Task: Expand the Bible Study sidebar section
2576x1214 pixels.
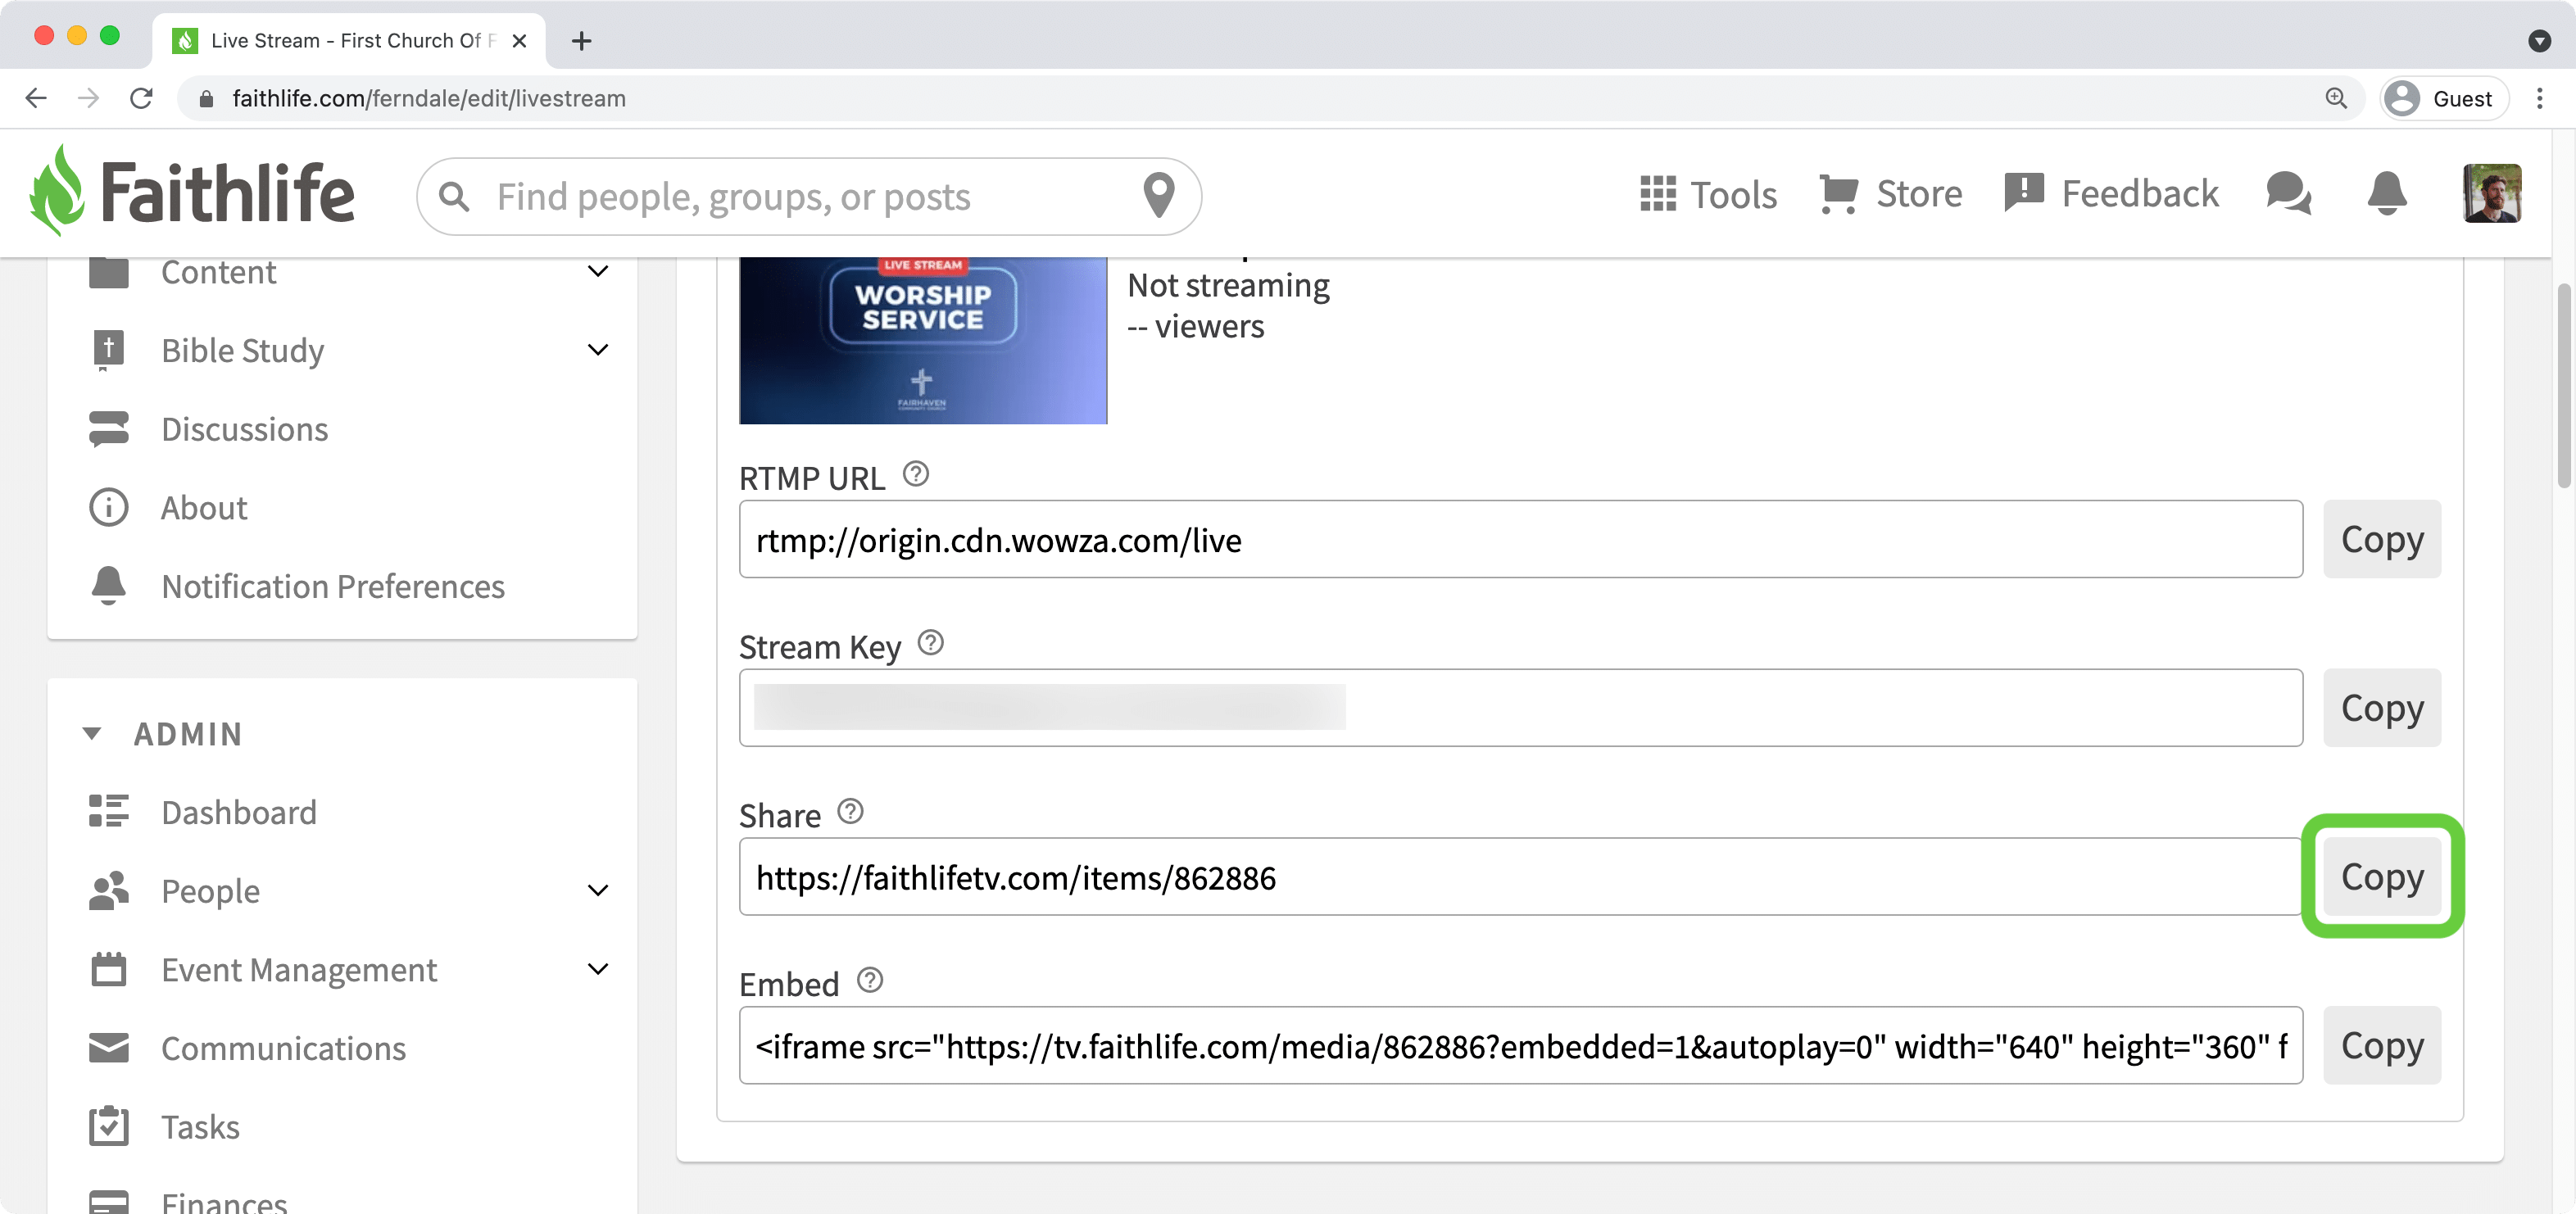Action: coord(597,350)
